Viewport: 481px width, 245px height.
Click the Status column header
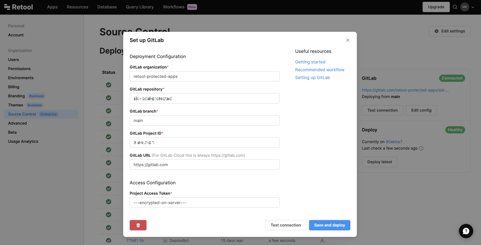[108, 72]
